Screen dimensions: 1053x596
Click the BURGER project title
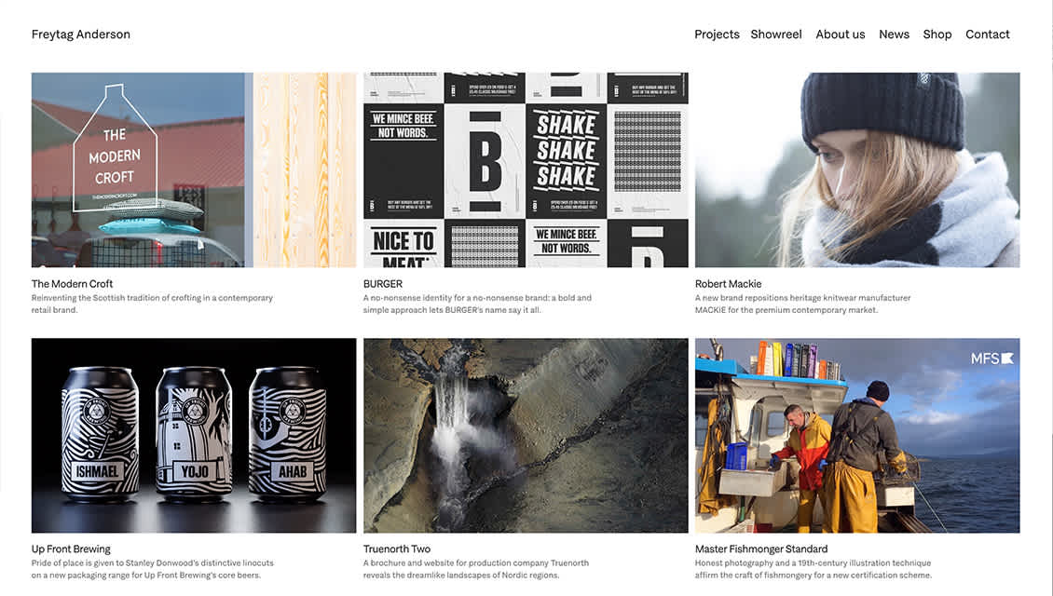383,284
